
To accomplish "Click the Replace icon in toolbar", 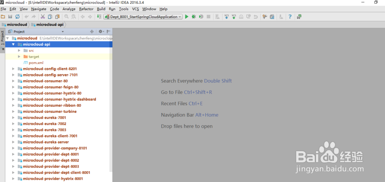I will point(74,17).
